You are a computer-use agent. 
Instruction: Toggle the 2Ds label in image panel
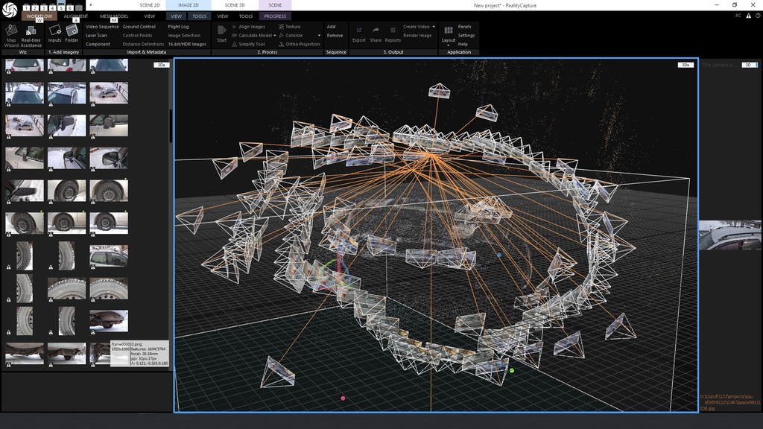[x=161, y=65]
